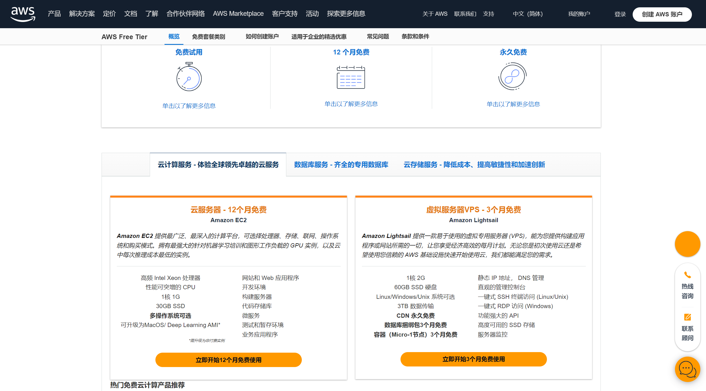706x391 pixels.
Task: Open the 解决方案 menu
Action: point(82,14)
